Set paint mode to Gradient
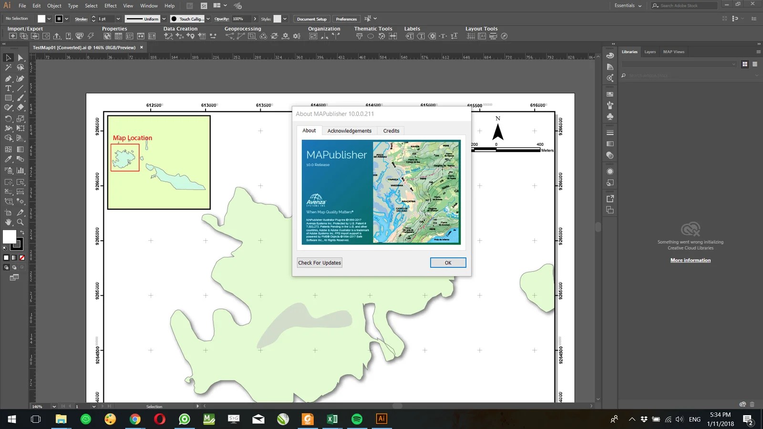Screen dimensions: 763x429 tap(14, 258)
